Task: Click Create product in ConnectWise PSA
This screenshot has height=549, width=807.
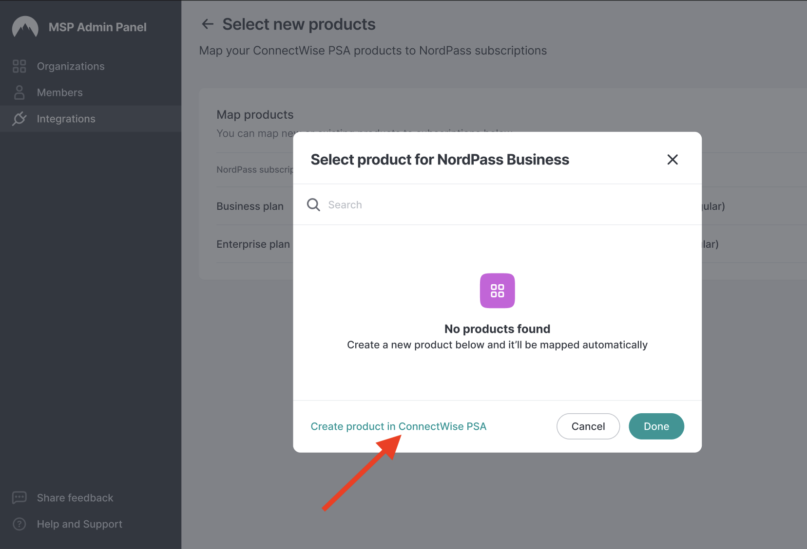Action: [x=399, y=426]
